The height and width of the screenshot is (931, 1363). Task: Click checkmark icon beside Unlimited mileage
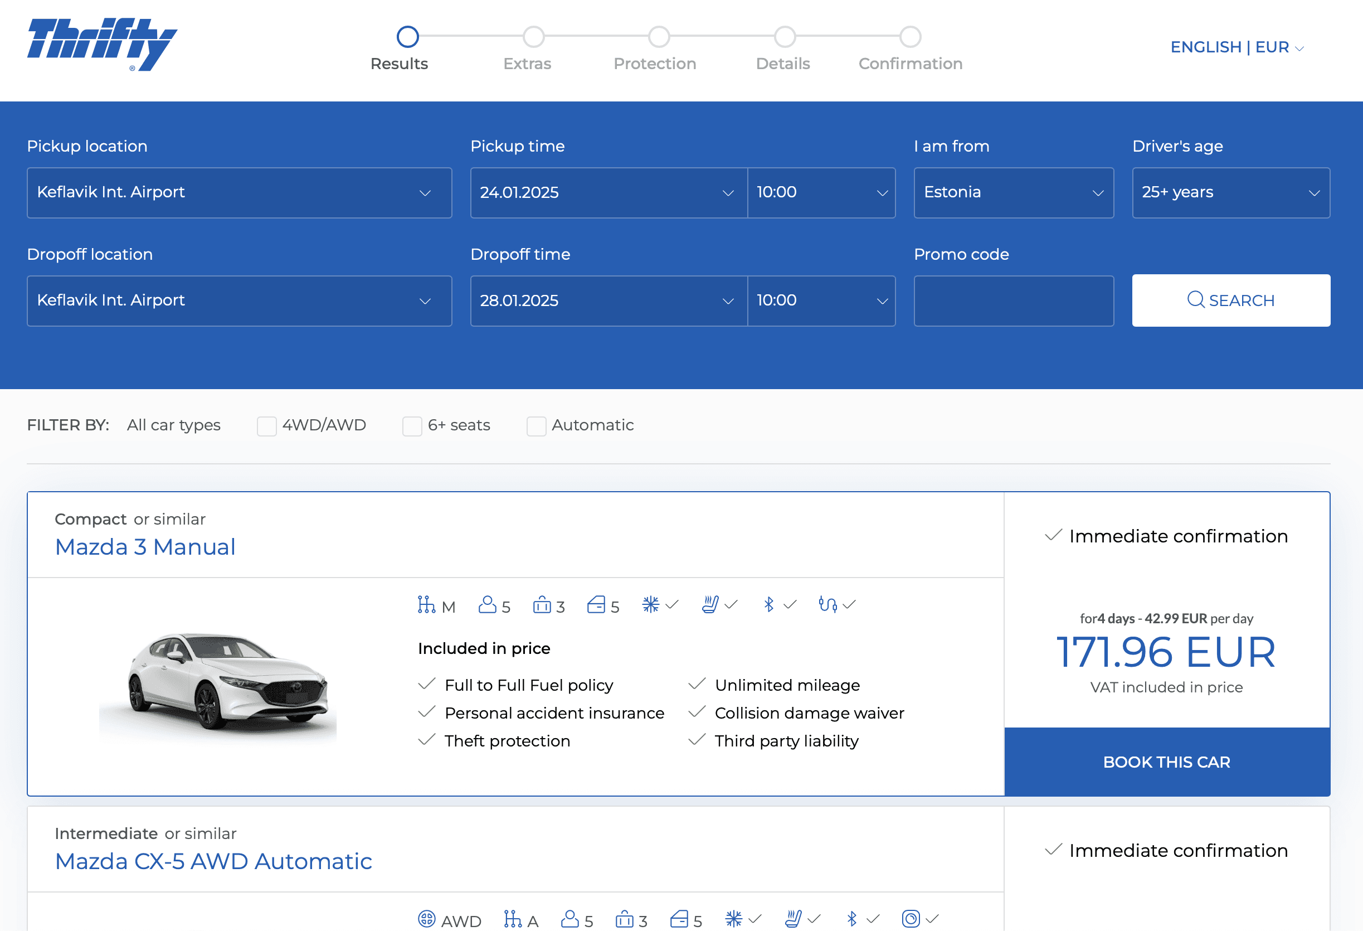697,684
